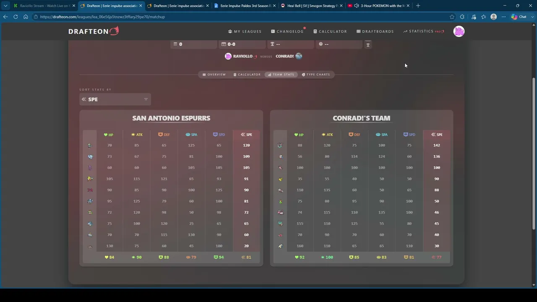The image size is (537, 302).
Task: Click Espurrs Pokémon sprite in the 20 SPE row
Action: [x=90, y=246]
